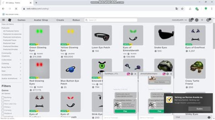The height and width of the screenshot is (120, 215).
Task: Open the Robux balance icon
Action: point(202,20)
